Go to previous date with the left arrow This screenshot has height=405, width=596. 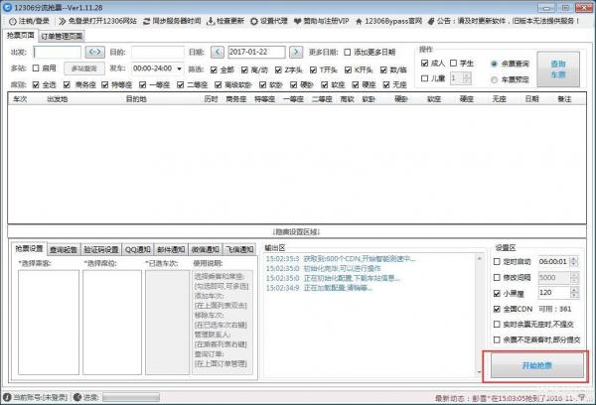click(218, 52)
